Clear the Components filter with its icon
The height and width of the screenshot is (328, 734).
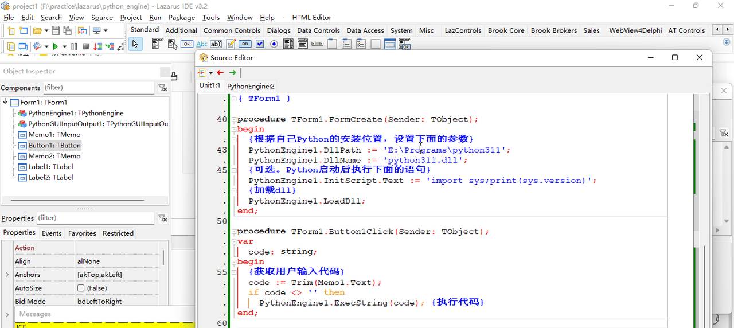[x=163, y=88]
